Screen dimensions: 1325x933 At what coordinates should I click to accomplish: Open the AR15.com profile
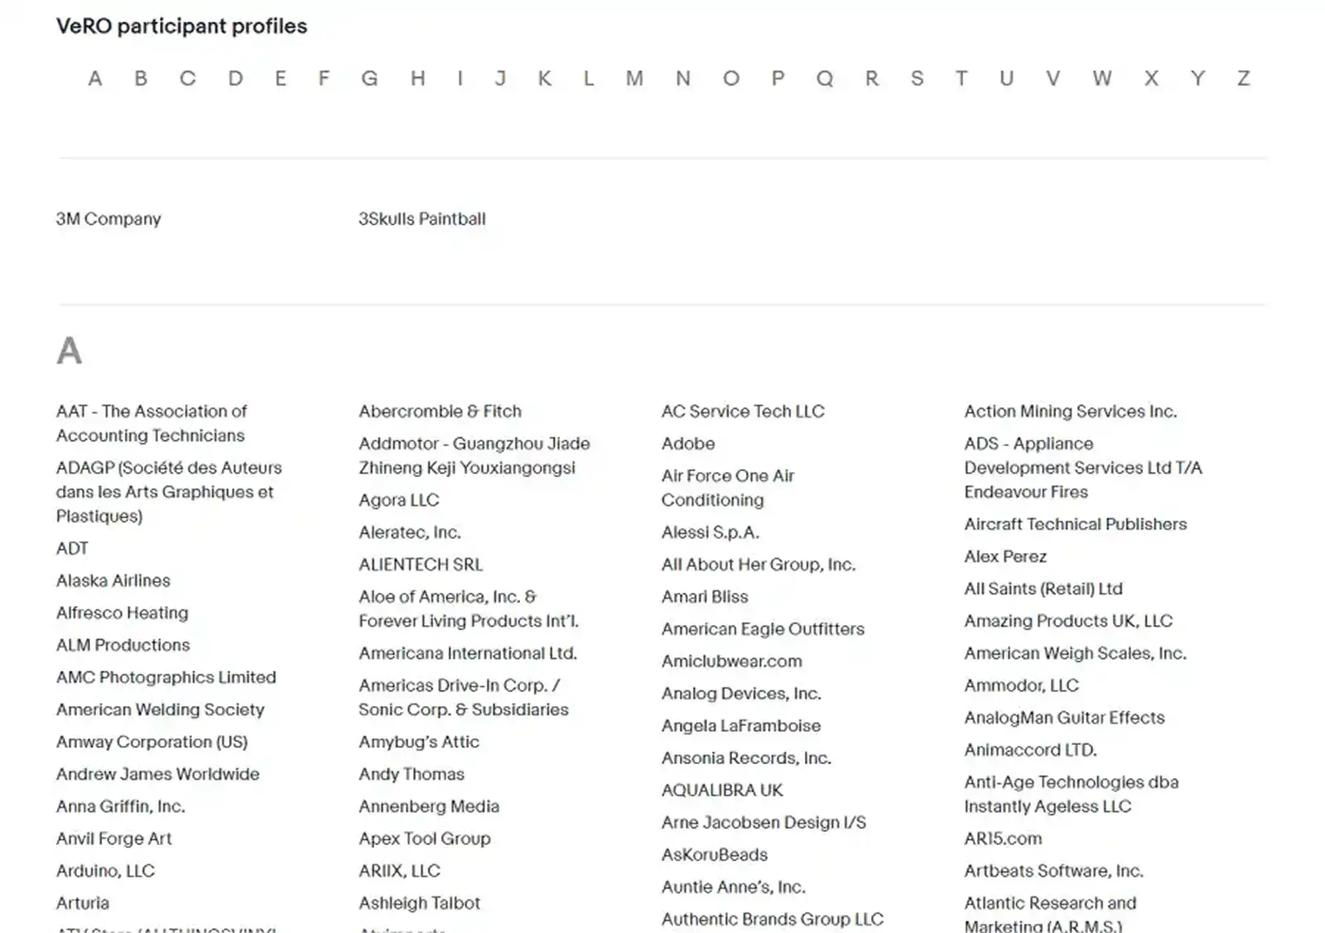(1003, 838)
